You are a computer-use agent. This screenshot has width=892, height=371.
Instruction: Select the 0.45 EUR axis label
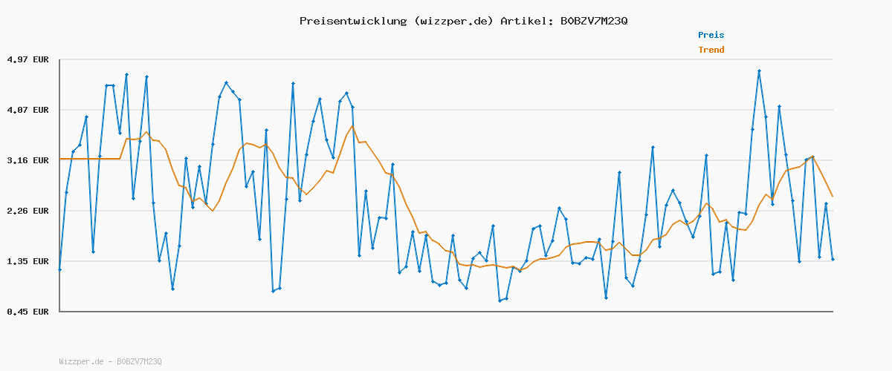(28, 312)
